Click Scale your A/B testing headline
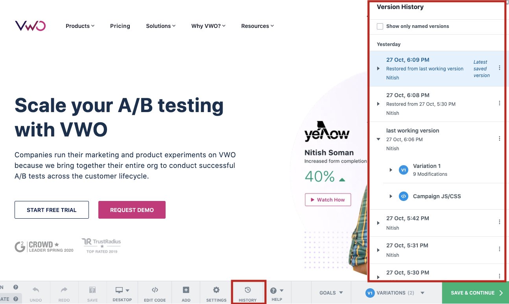Viewport: 509px width, 304px height. 119,117
